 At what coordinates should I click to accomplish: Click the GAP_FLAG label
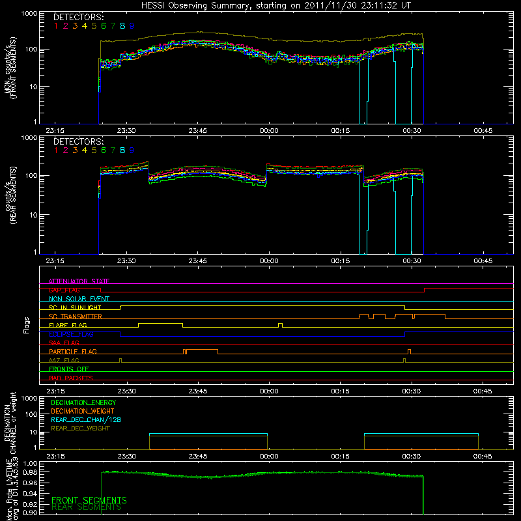(64, 290)
